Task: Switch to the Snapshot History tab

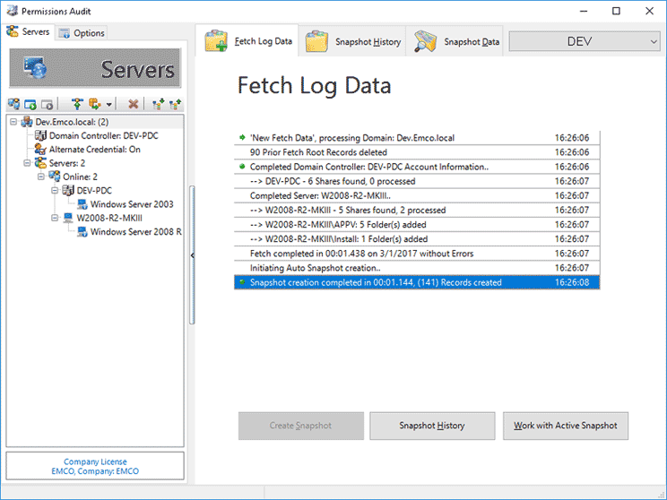Action: (x=355, y=41)
